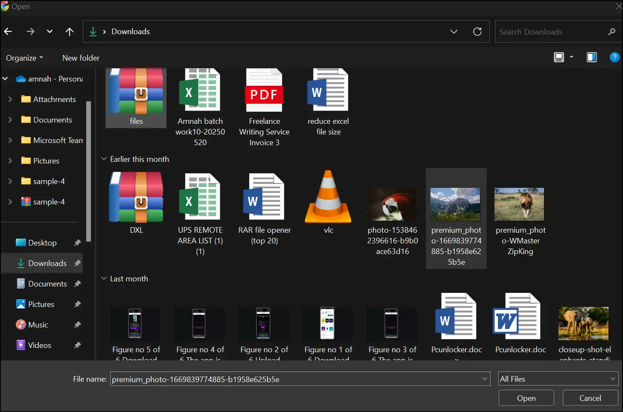Click navigation pane scrollbar
The width and height of the screenshot is (623, 412).
(x=89, y=172)
